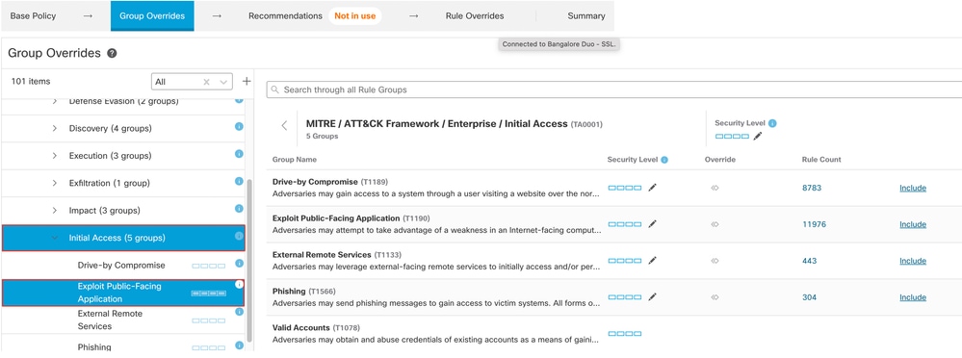Set Drive-by Compromise row security level boxes
Screen dimensions: 962x358
coord(625,188)
